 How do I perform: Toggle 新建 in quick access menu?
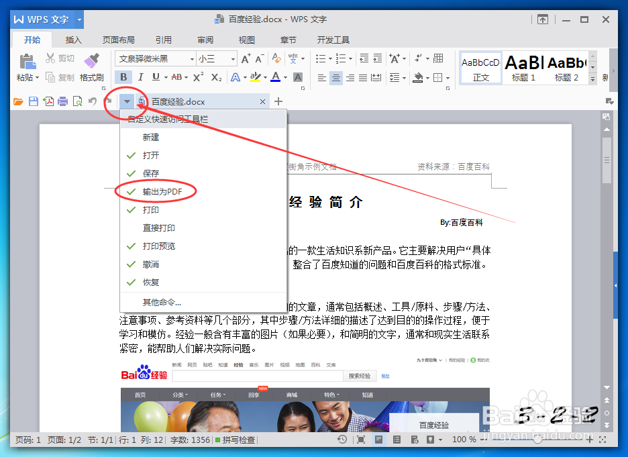(203, 138)
